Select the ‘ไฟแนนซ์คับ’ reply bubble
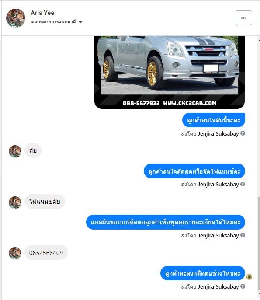This screenshot has width=260, height=300. pos(45,202)
